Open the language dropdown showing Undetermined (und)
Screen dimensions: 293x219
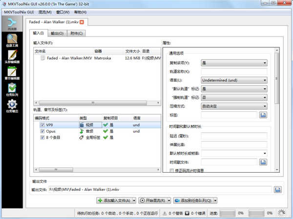tap(234, 80)
